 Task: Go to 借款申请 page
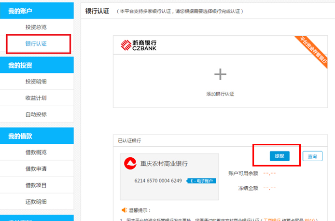(36, 169)
